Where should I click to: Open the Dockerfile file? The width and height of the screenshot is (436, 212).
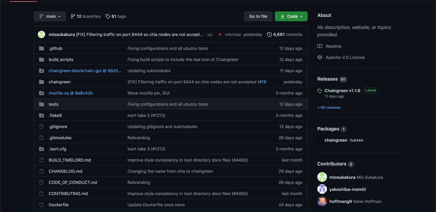59,205
